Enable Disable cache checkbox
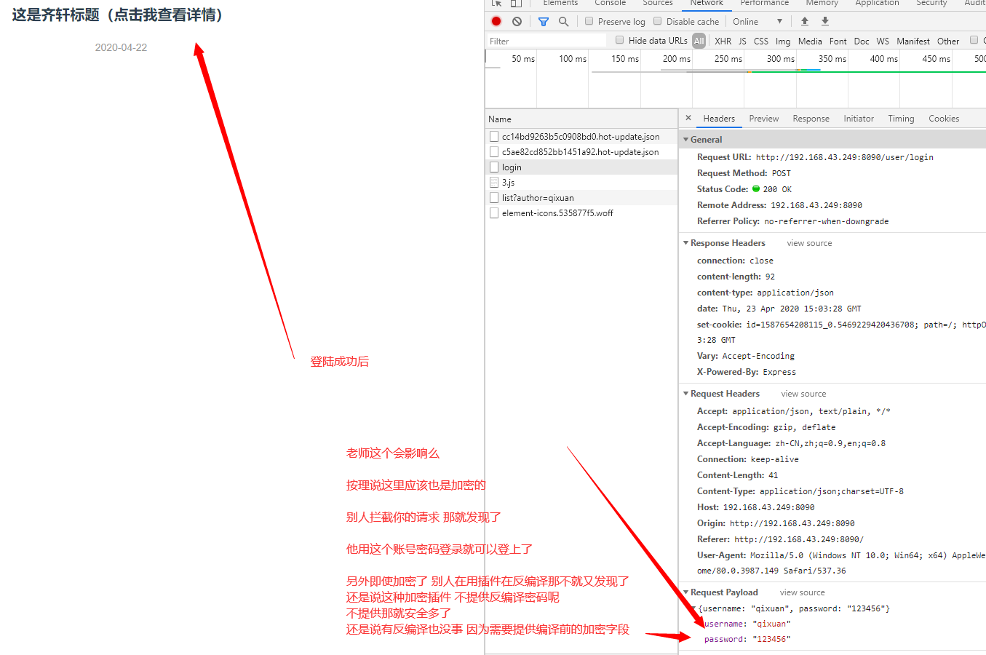 [658, 21]
